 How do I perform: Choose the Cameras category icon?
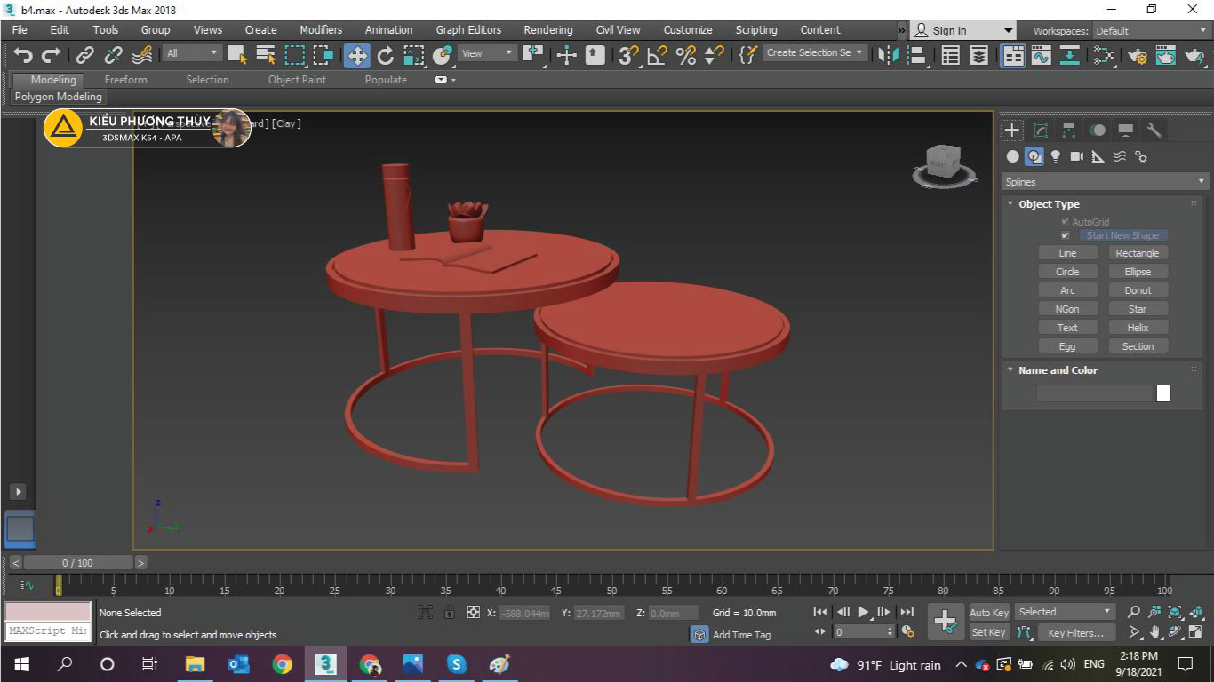[x=1076, y=156]
